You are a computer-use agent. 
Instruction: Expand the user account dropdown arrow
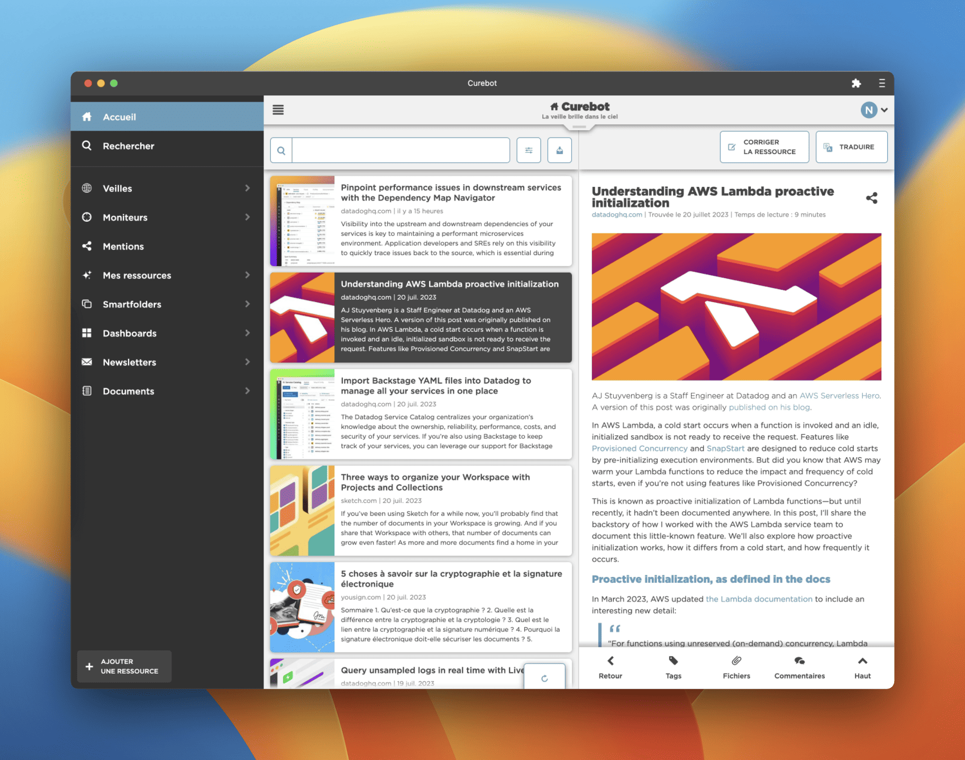pos(884,110)
